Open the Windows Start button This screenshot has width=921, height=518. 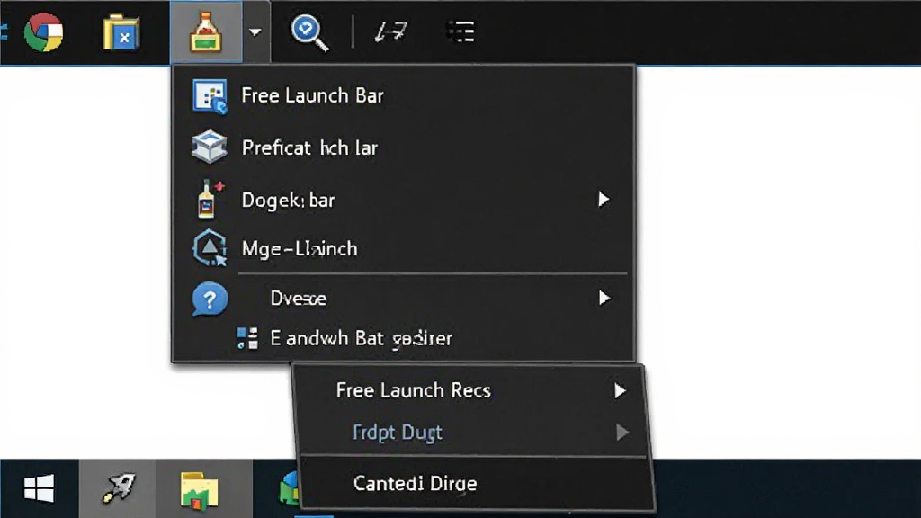40,488
